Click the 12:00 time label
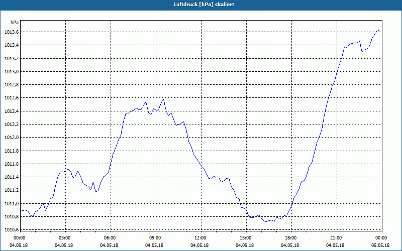Image resolution: width=402 pixels, height=251 pixels. 201,238
